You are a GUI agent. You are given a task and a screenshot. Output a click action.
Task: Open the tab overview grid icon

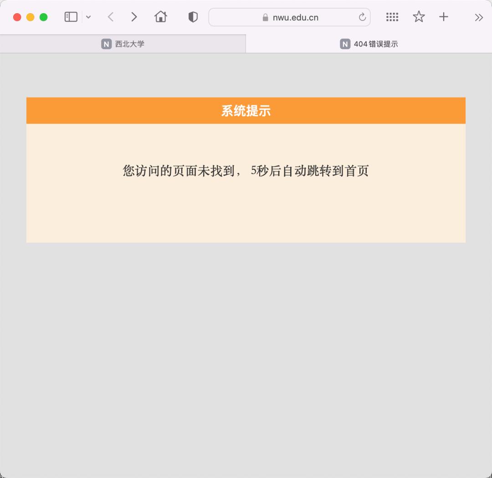point(392,16)
